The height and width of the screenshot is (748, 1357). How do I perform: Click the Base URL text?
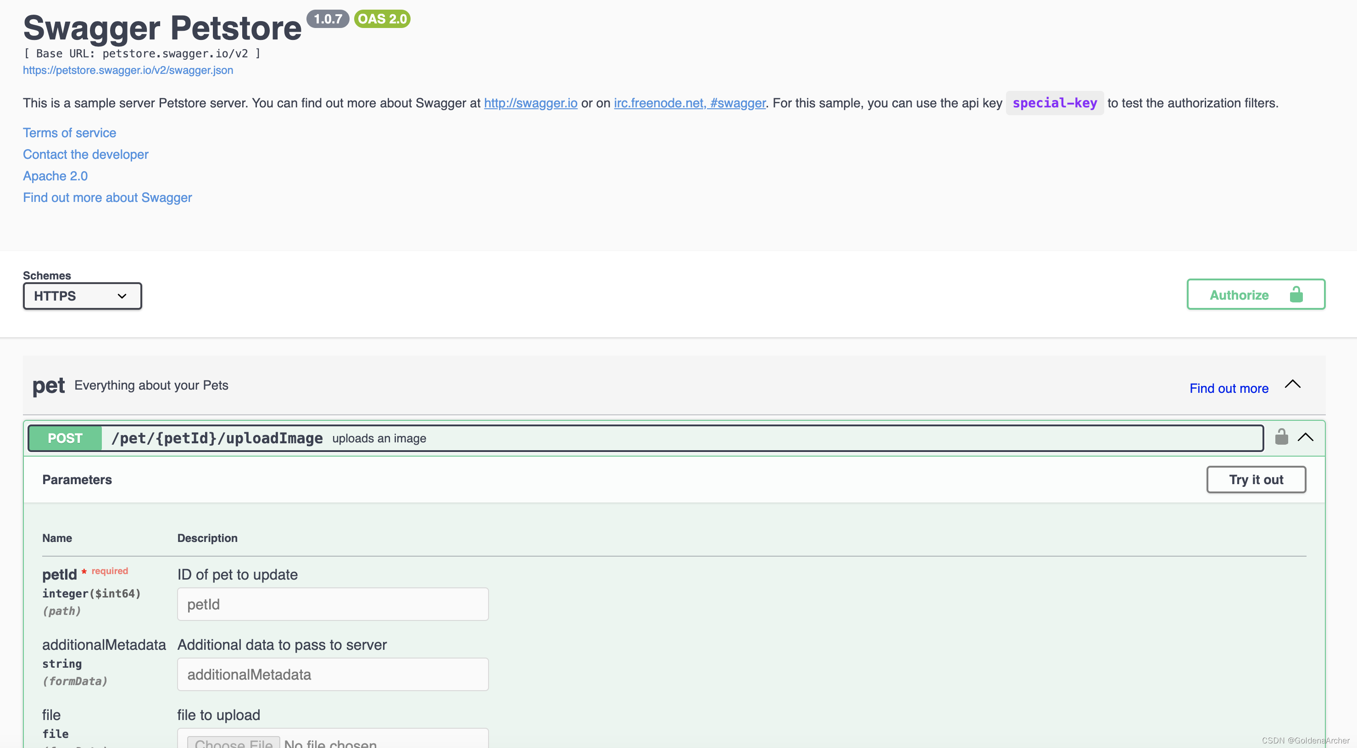pyautogui.click(x=142, y=53)
